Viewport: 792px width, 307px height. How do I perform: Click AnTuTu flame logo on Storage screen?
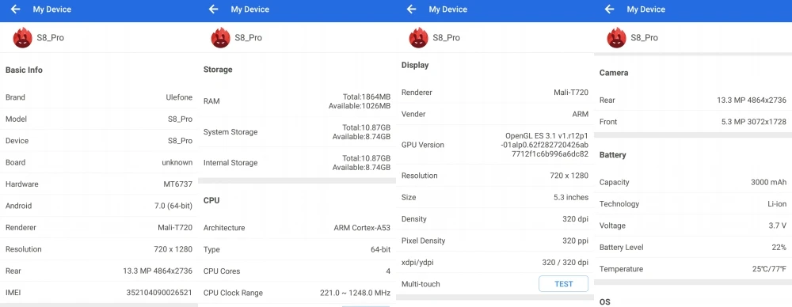tap(220, 37)
